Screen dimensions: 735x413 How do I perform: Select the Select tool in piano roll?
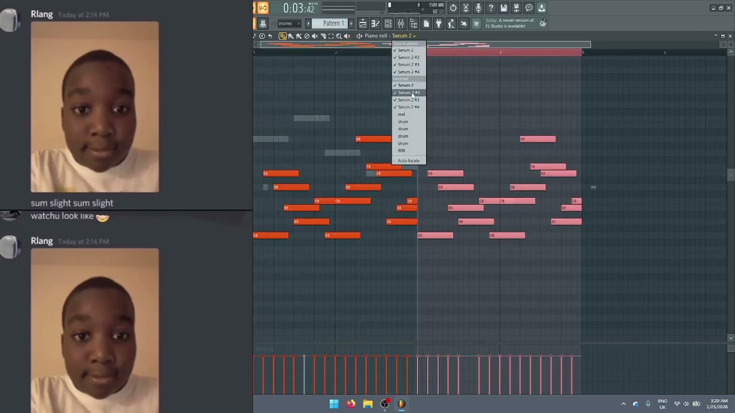[331, 36]
